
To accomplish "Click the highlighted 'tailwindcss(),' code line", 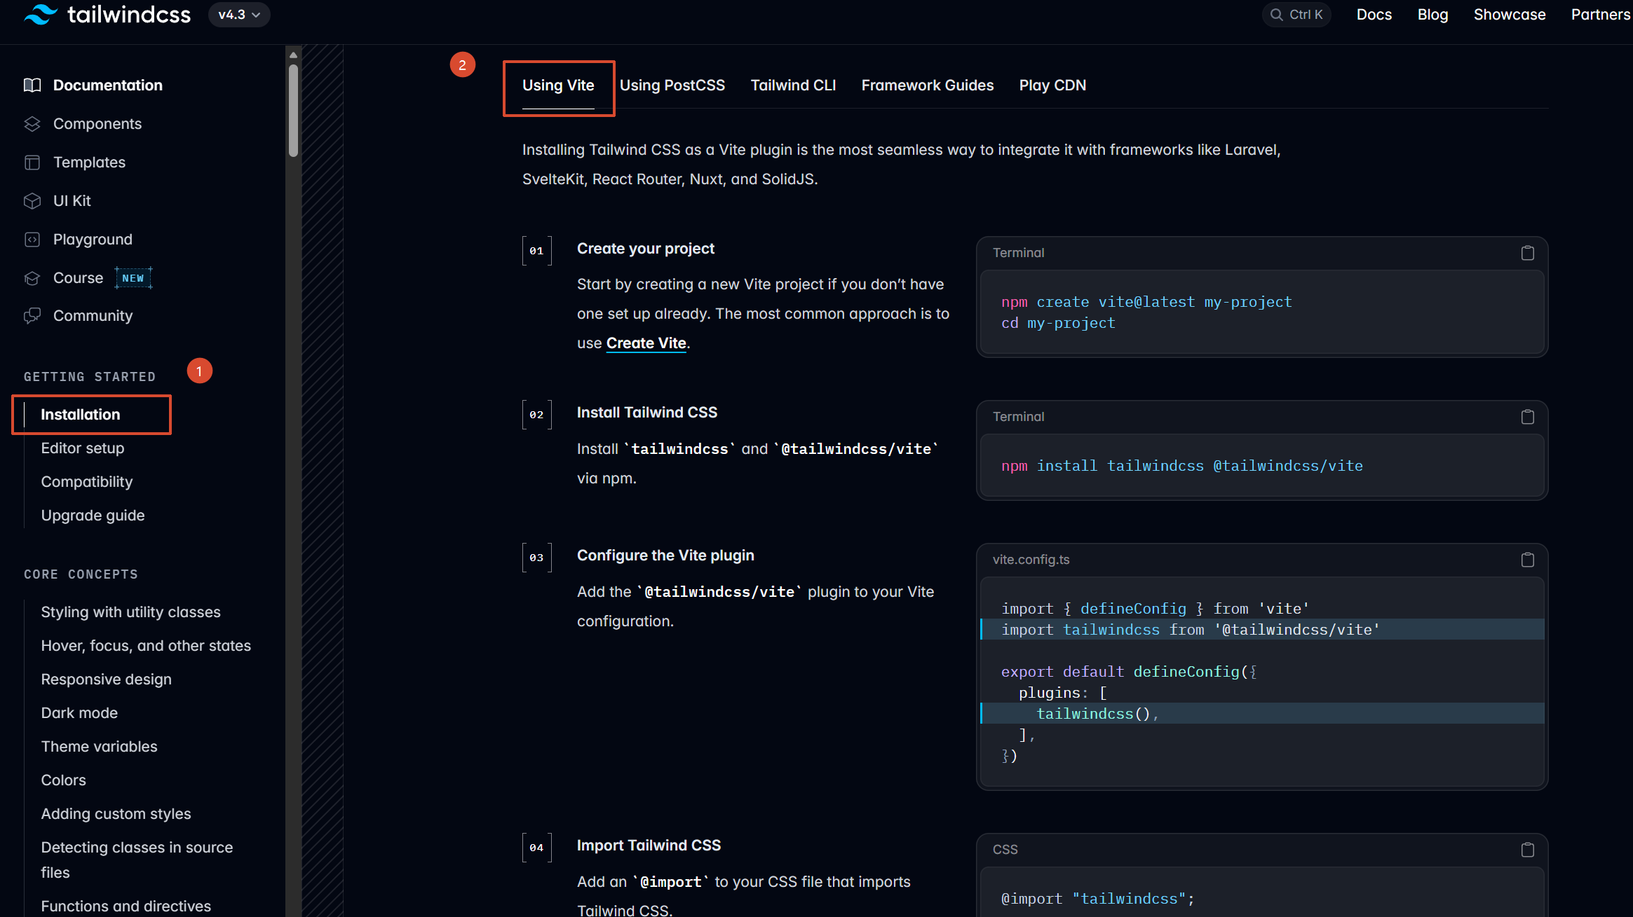I will [x=1262, y=714].
